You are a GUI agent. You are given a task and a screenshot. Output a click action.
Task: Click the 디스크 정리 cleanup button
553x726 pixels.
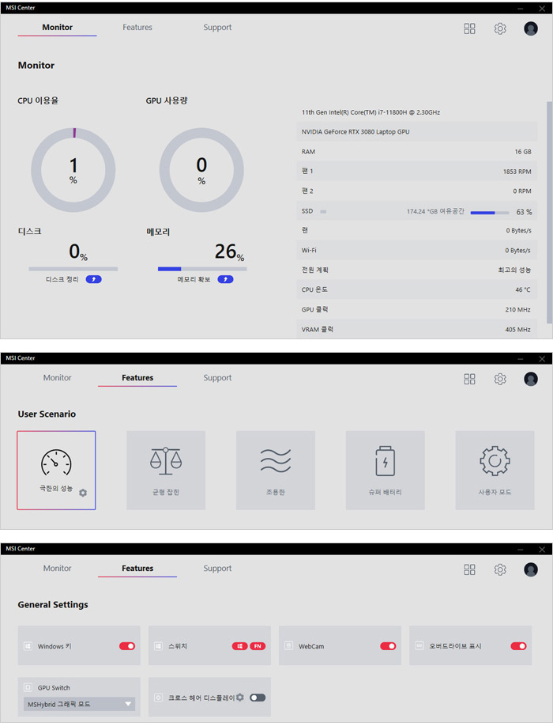point(93,279)
